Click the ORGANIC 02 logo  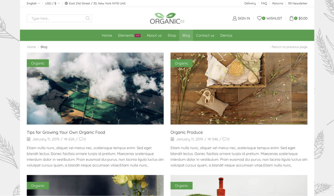167,18
